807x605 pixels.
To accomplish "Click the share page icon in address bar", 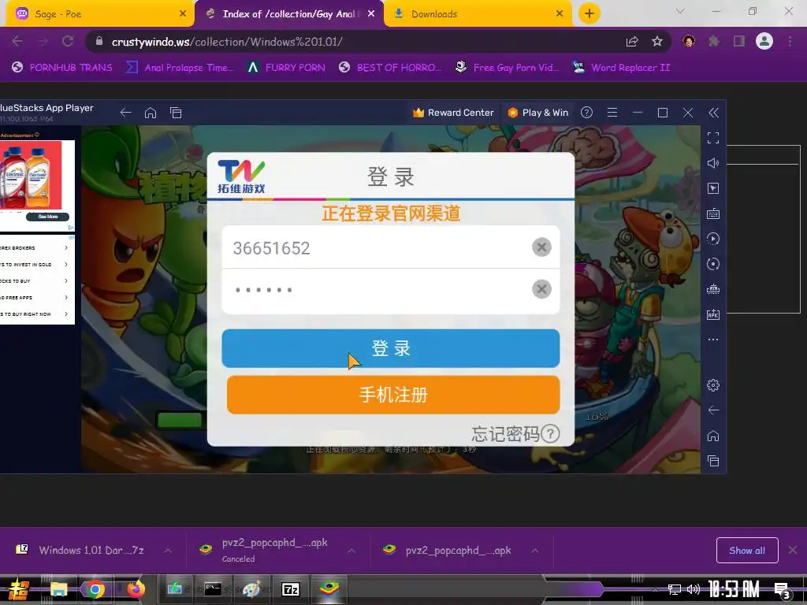I will [632, 41].
